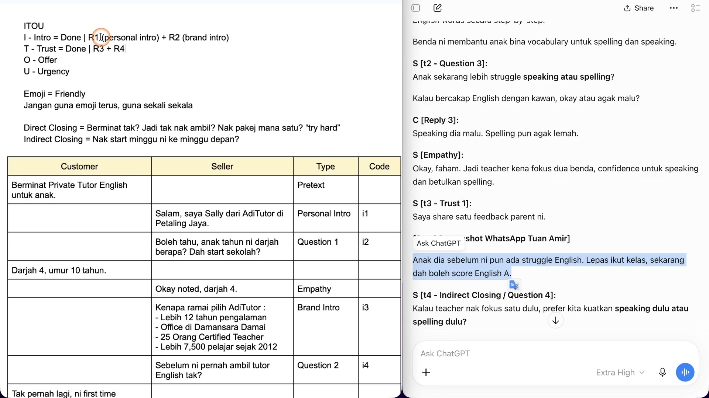Click the Brand Intro type cell

(325, 327)
